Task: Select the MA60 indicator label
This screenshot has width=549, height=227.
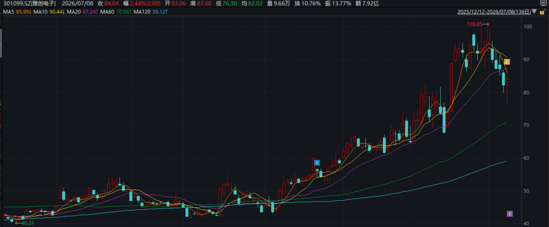Action: pos(107,12)
